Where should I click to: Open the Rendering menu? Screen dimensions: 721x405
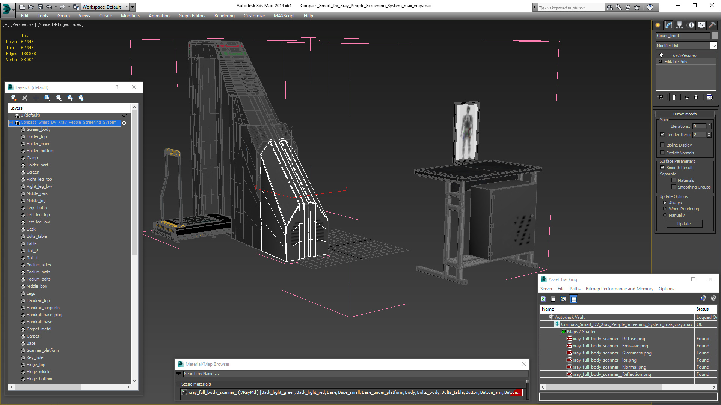pyautogui.click(x=224, y=16)
